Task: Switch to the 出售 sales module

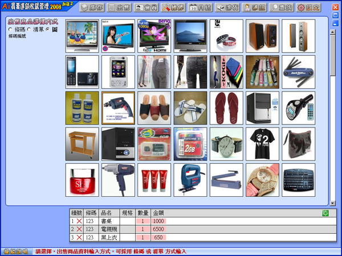Action: pyautogui.click(x=119, y=7)
